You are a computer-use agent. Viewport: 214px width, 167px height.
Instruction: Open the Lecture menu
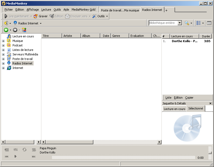click(46, 10)
